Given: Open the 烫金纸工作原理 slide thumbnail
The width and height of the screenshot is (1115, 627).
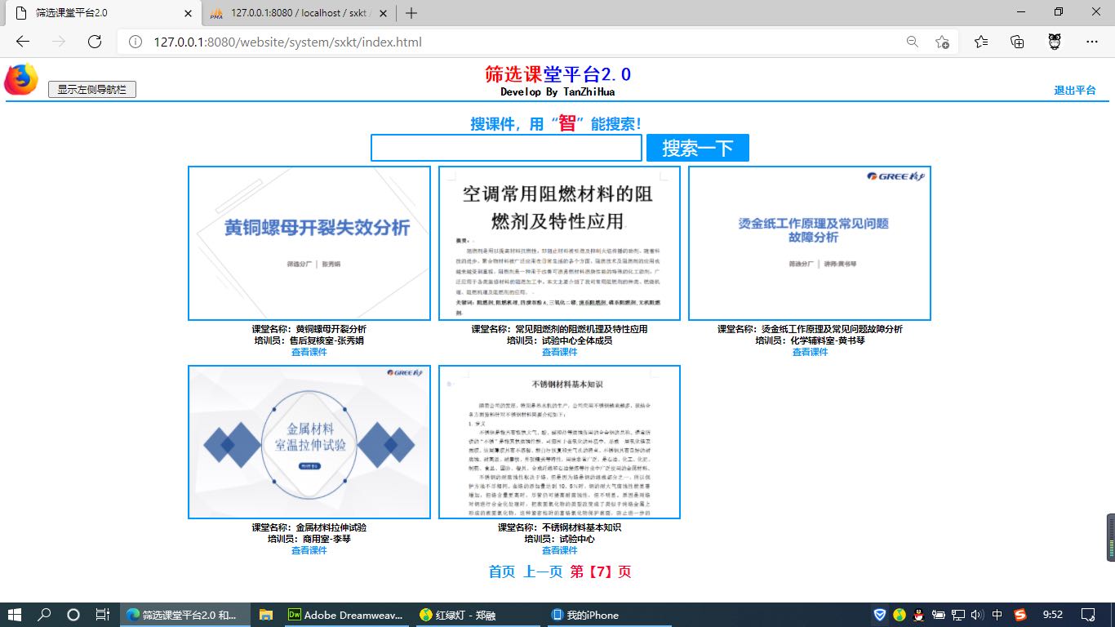Looking at the screenshot, I should [x=810, y=243].
